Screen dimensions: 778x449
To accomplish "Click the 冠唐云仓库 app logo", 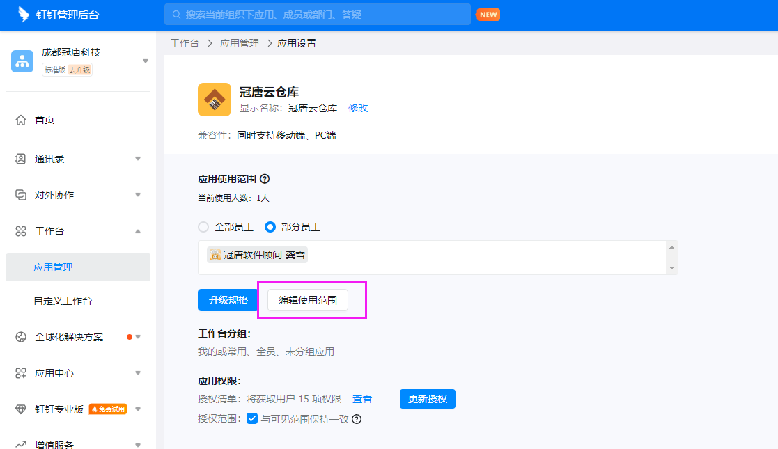I will pyautogui.click(x=215, y=100).
